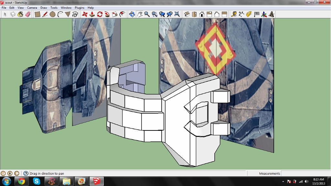Choose the Freehand scribble tool

tap(75, 14)
